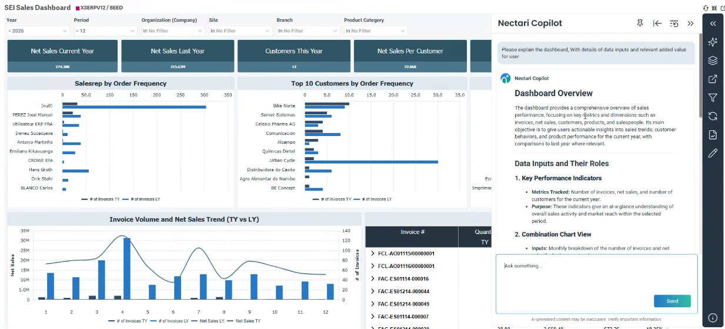Toggle # of Invoices LY legend in Salesrep chart

click(142, 199)
